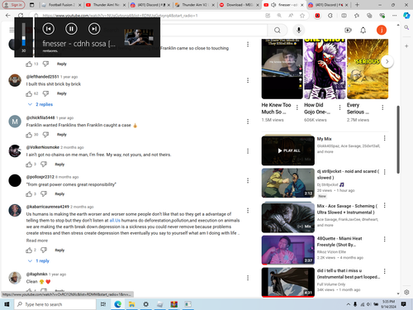Reply to @chickfila5448's comment
This screenshot has height=310, width=413.
pos(62,135)
